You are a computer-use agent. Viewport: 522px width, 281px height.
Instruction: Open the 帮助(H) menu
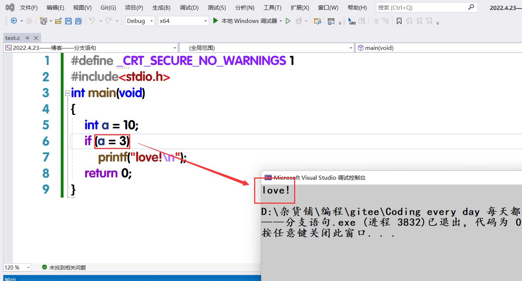tap(357, 7)
